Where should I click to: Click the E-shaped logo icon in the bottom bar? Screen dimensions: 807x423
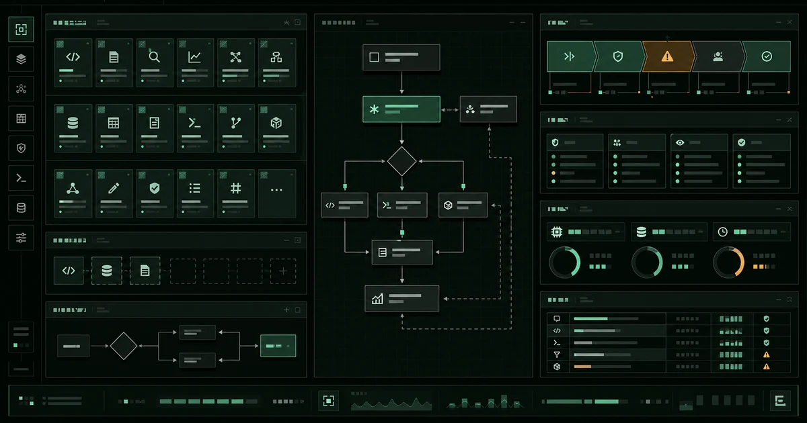pos(781,401)
